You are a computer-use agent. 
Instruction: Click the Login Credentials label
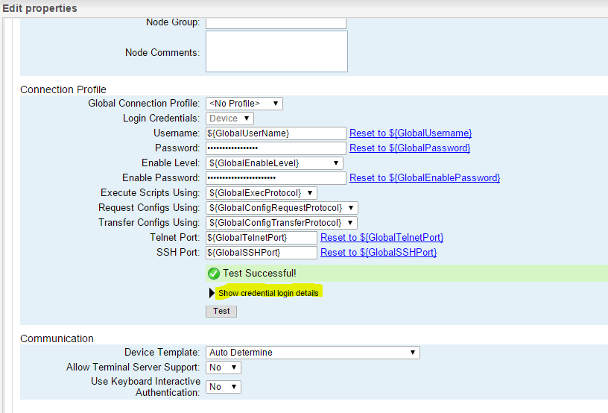[161, 118]
